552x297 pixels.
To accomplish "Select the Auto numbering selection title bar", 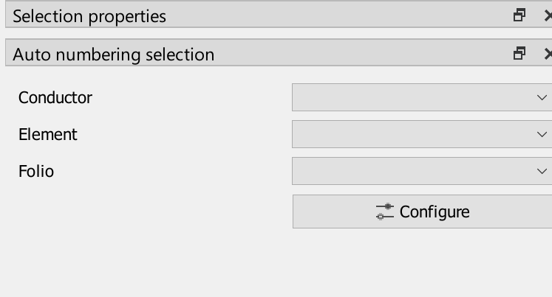I will point(296,54).
